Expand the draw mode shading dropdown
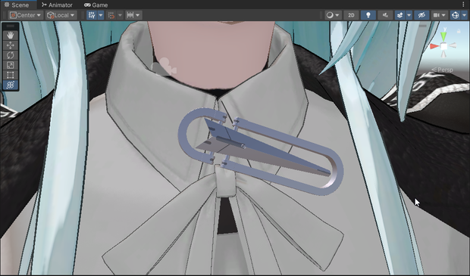The height and width of the screenshot is (276, 470). (x=333, y=15)
